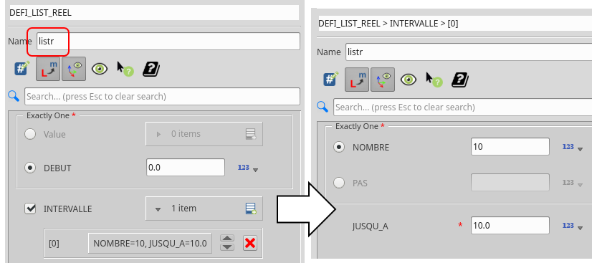The width and height of the screenshot is (592, 263).
Task: Open the 123 dropdown next to JUSQU_A
Action: (573, 226)
